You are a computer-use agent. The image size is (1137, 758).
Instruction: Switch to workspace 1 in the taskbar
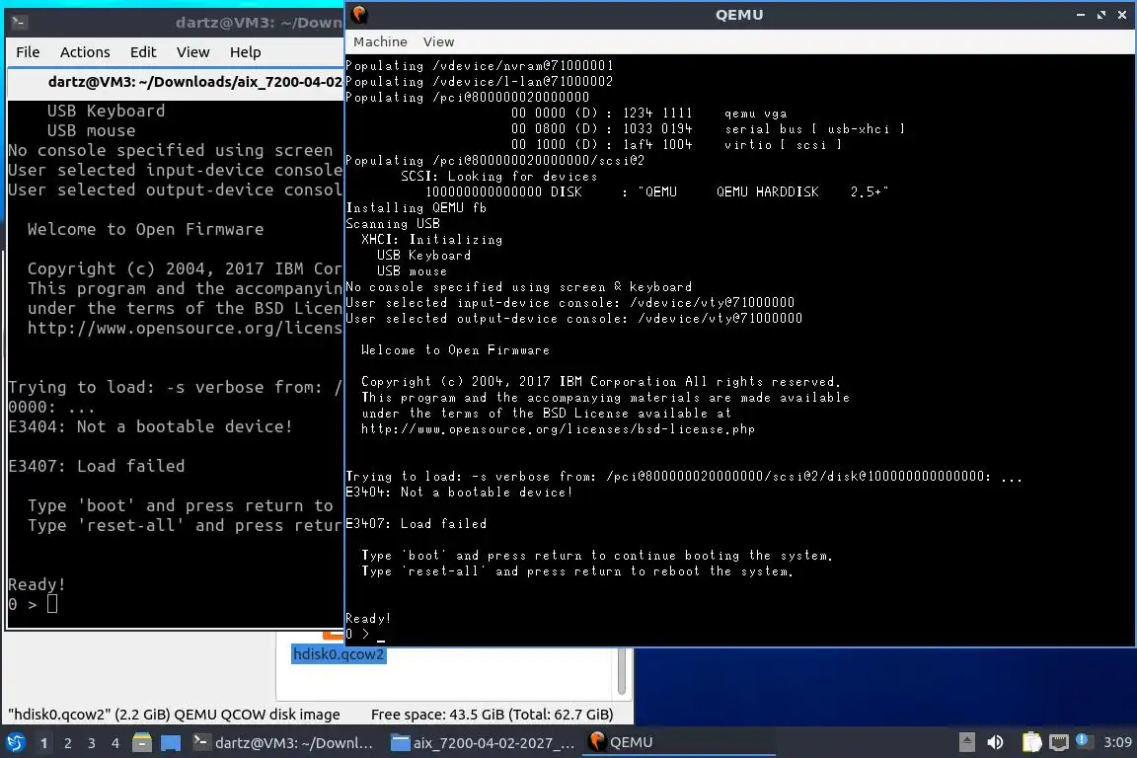click(44, 743)
